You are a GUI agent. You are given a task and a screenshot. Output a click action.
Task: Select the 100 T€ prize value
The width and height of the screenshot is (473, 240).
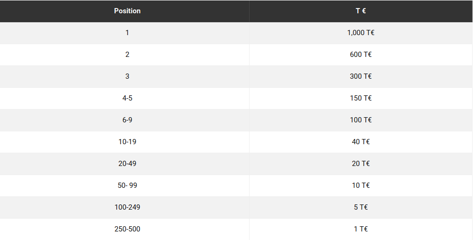click(361, 120)
